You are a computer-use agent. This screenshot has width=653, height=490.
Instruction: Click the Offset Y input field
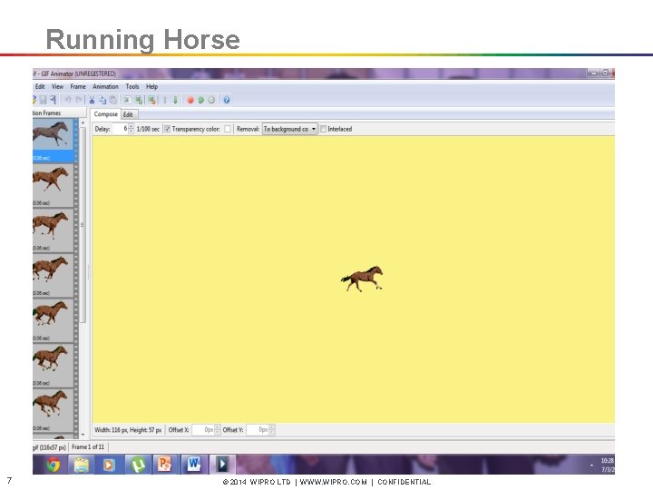258,429
